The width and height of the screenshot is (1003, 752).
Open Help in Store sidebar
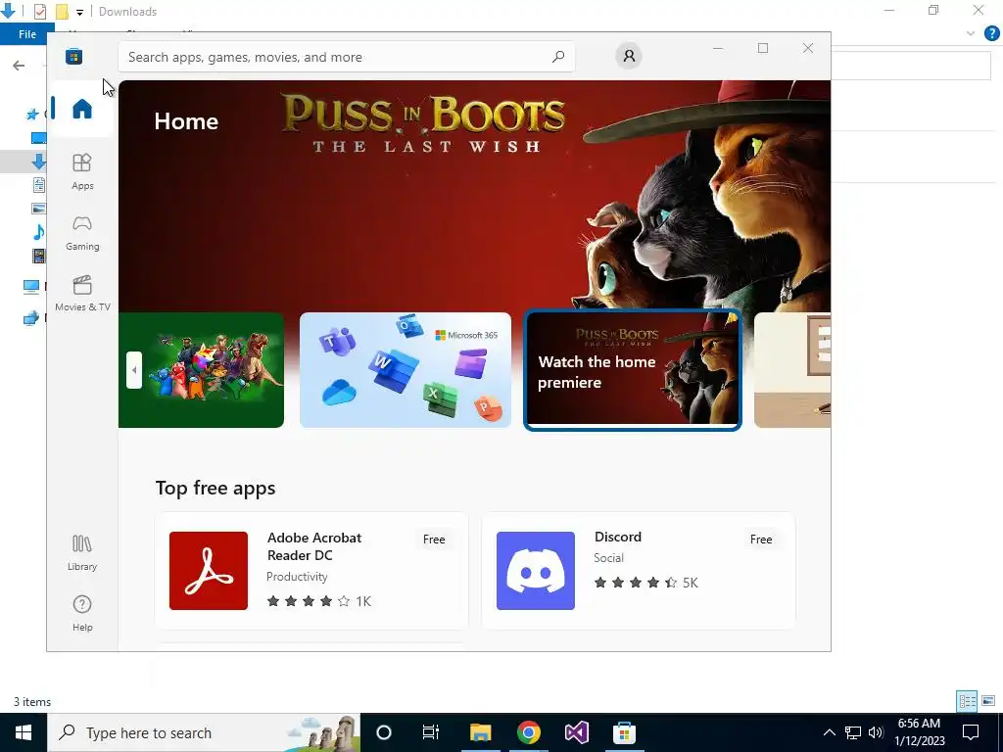click(x=82, y=613)
